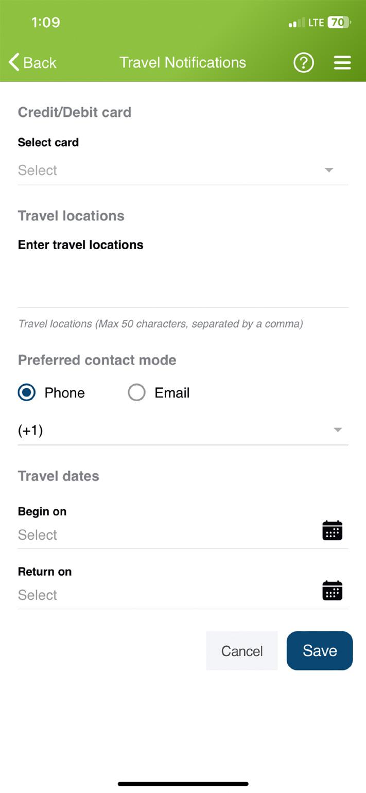The image size is (366, 793).
Task: Tap the back chevron arrow
Action: click(14, 62)
